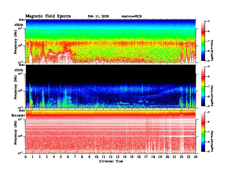This screenshot has width=233, height=180.
Task: Click the "Universal Time" axis label
Action: click(x=111, y=161)
